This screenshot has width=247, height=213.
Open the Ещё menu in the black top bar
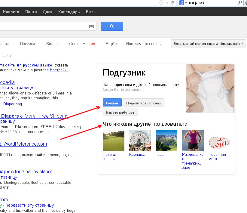(91, 12)
